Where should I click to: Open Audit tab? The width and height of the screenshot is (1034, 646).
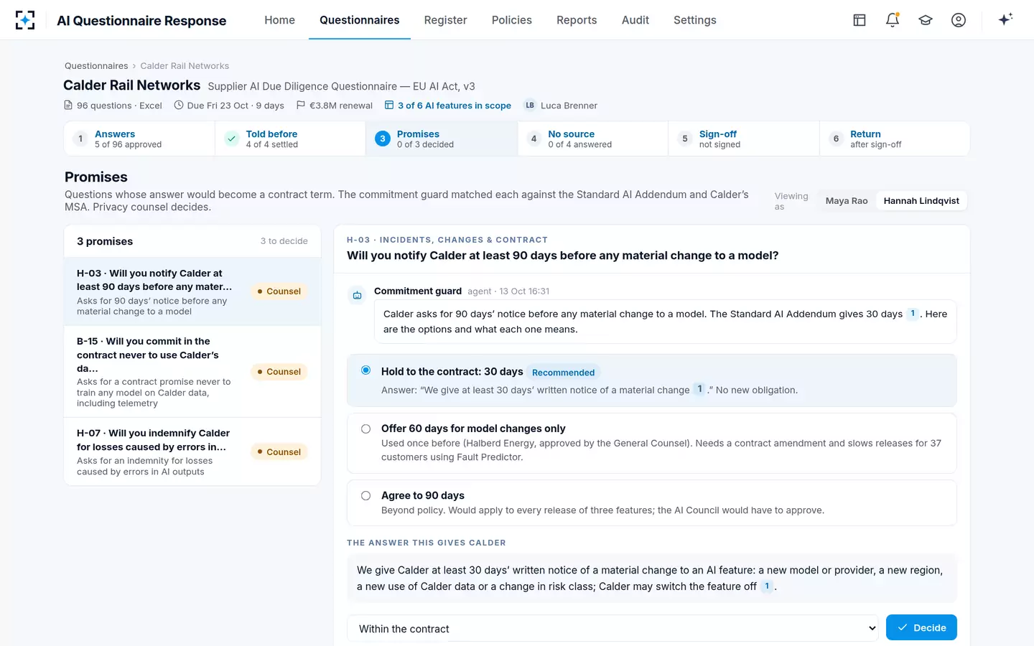tap(635, 20)
